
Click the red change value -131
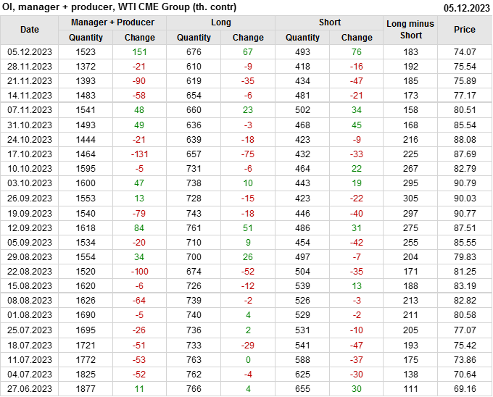pos(140,154)
